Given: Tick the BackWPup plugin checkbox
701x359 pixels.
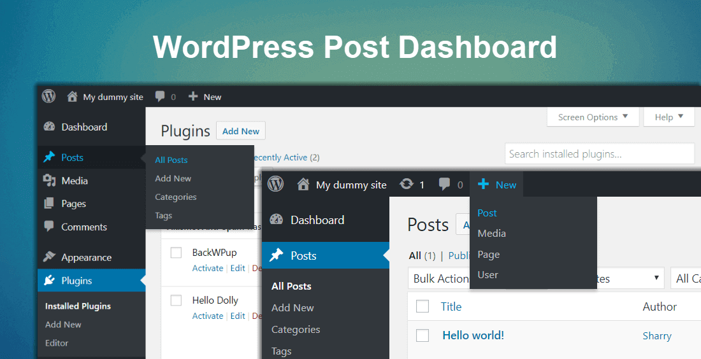Looking at the screenshot, I should point(176,253).
